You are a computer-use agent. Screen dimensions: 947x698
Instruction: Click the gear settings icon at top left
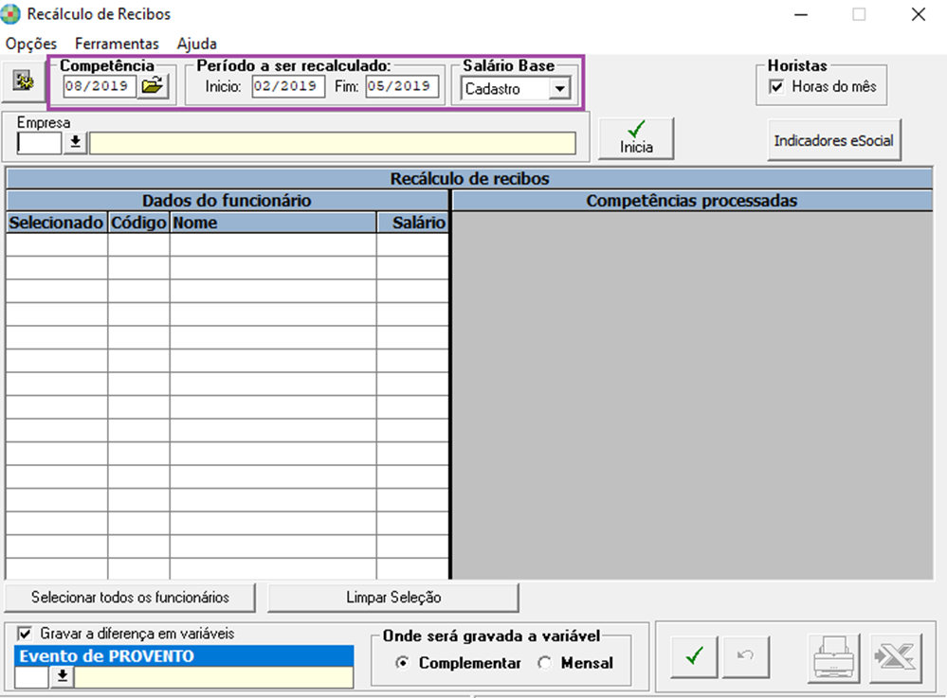24,81
